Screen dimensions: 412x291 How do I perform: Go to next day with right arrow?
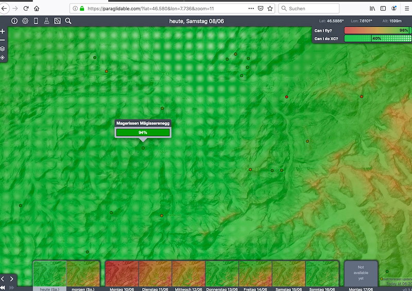pos(11,279)
